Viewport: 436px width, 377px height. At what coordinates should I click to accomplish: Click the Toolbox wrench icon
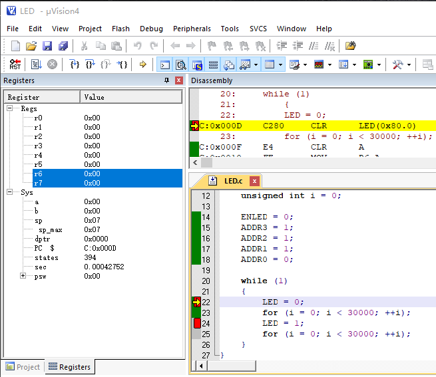(397, 64)
